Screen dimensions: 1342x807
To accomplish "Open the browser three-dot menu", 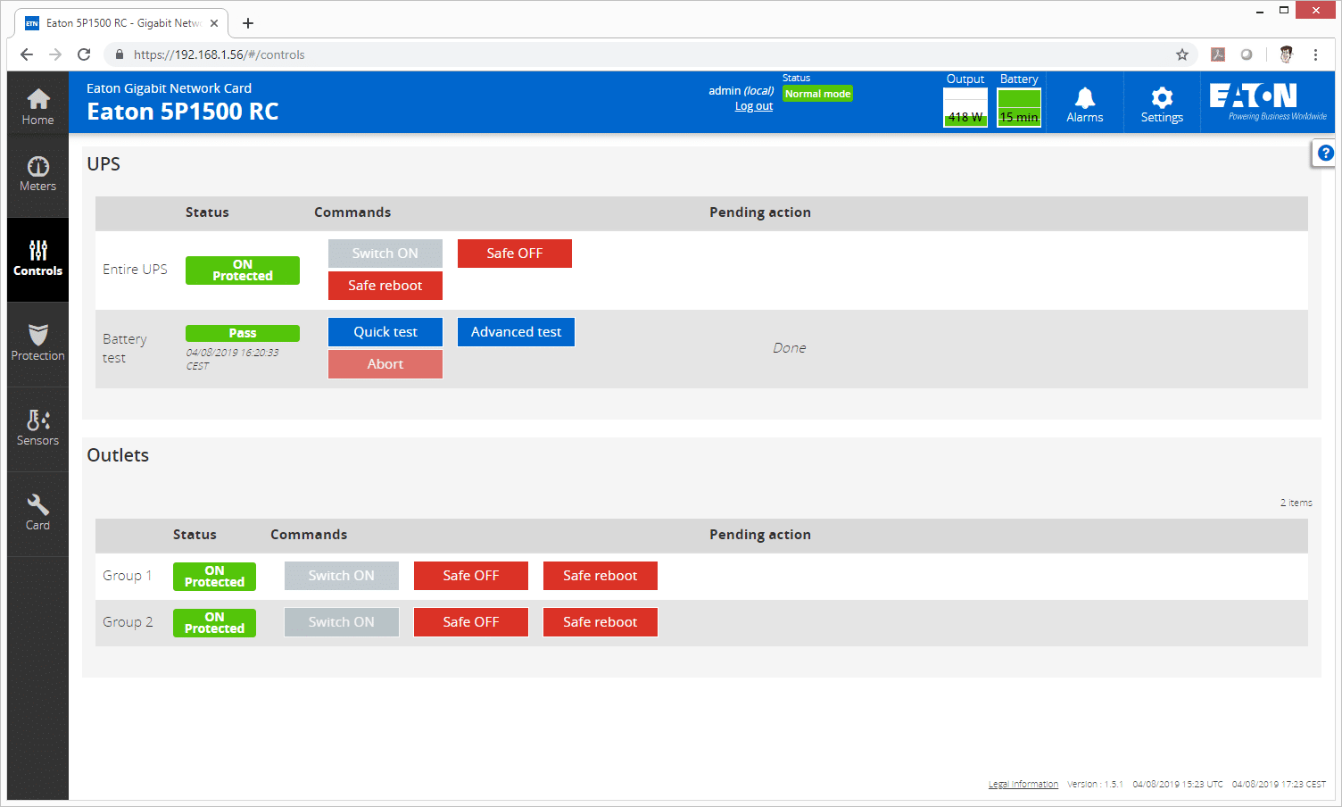I will coord(1315,54).
